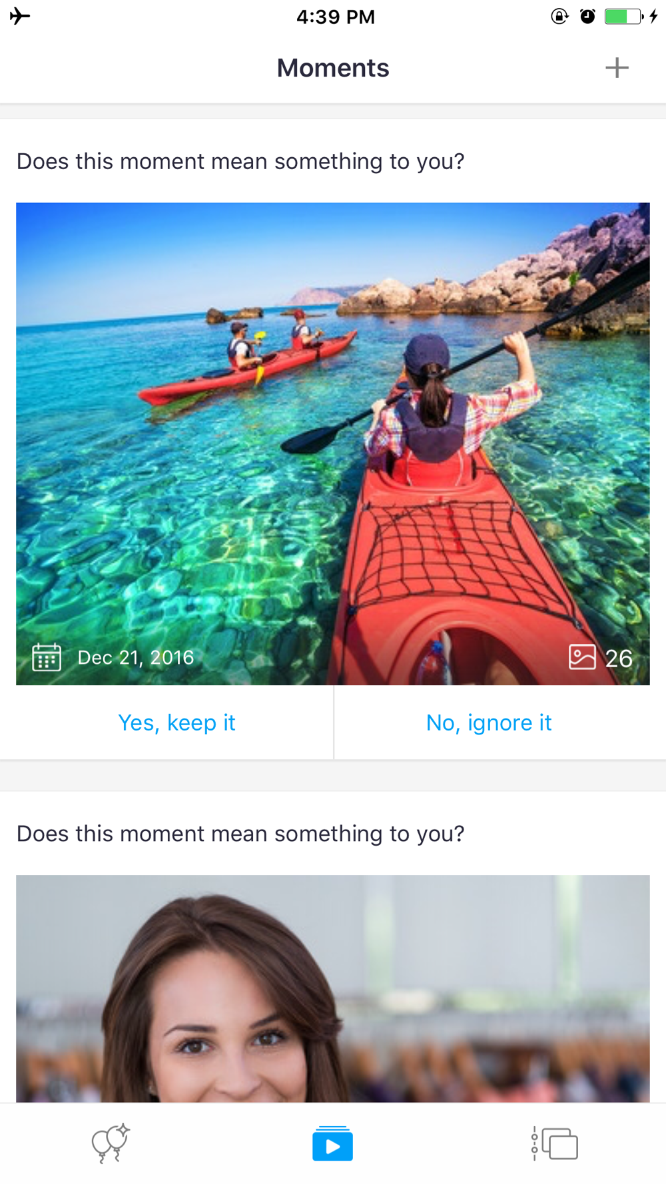Open the woman portrait moment photo

pos(333,989)
